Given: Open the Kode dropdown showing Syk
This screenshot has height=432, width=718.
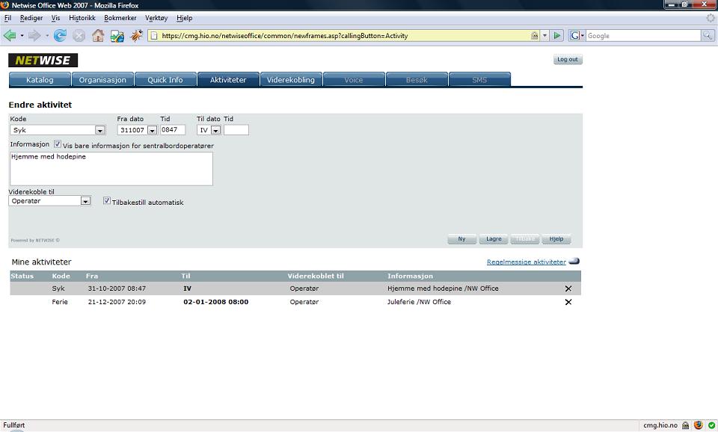Looking at the screenshot, I should point(58,130).
